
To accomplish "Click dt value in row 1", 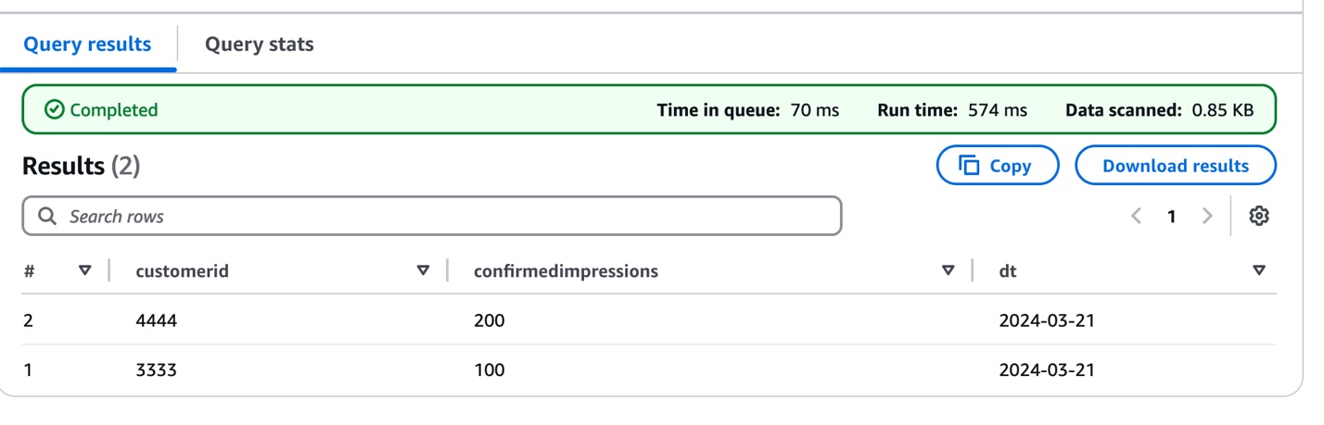I will pyautogui.click(x=1047, y=370).
